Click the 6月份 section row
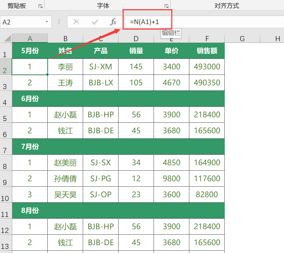Viewport: 284px width, 253px height. [x=118, y=99]
